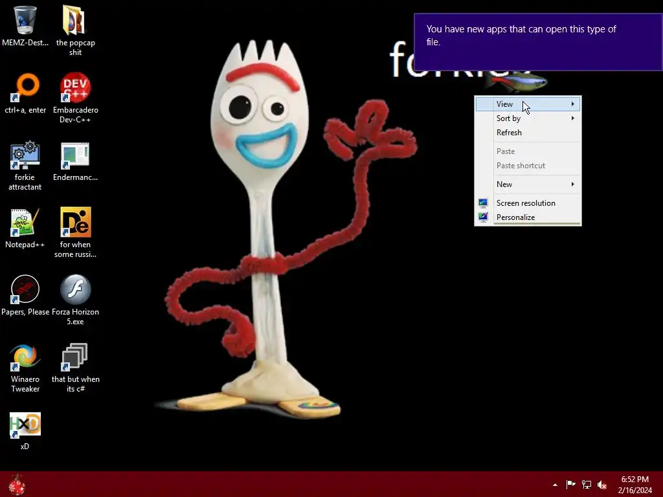Click the Personalize menu icon

click(x=483, y=217)
